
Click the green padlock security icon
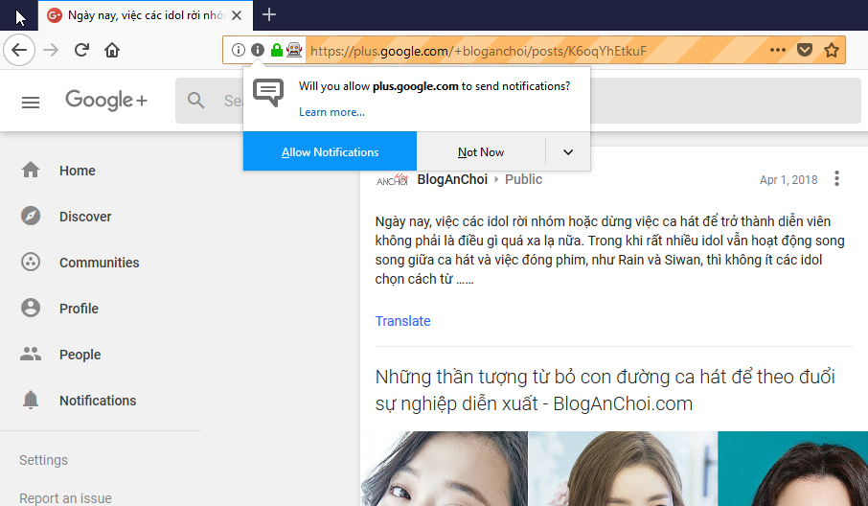pos(276,50)
